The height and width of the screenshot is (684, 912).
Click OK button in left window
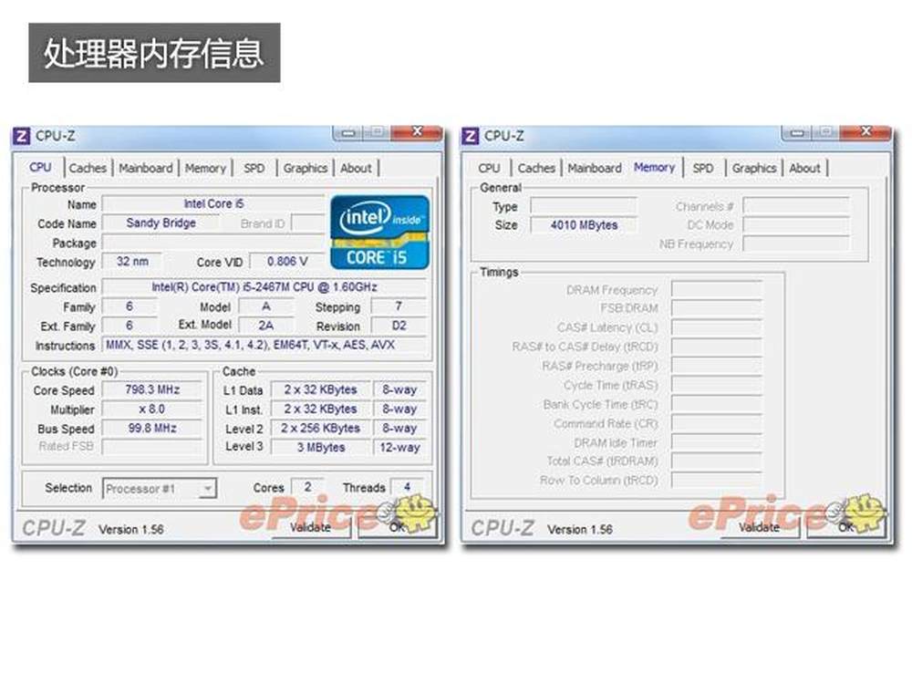pyautogui.click(x=398, y=527)
